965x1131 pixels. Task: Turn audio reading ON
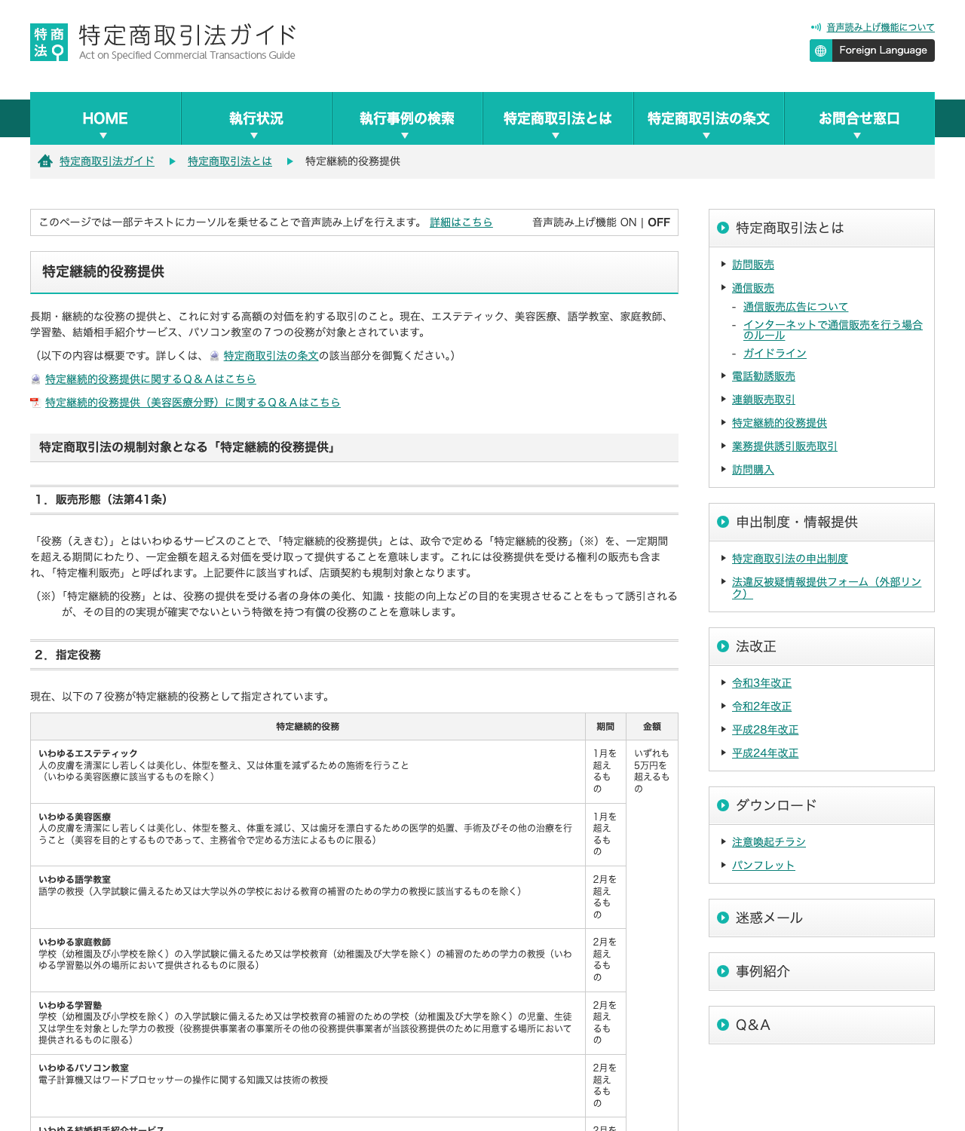pos(628,222)
